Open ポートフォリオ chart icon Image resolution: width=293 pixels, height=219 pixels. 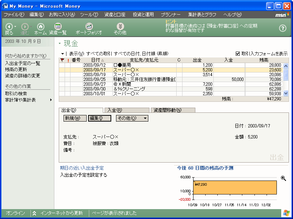pyautogui.click(x=89, y=26)
